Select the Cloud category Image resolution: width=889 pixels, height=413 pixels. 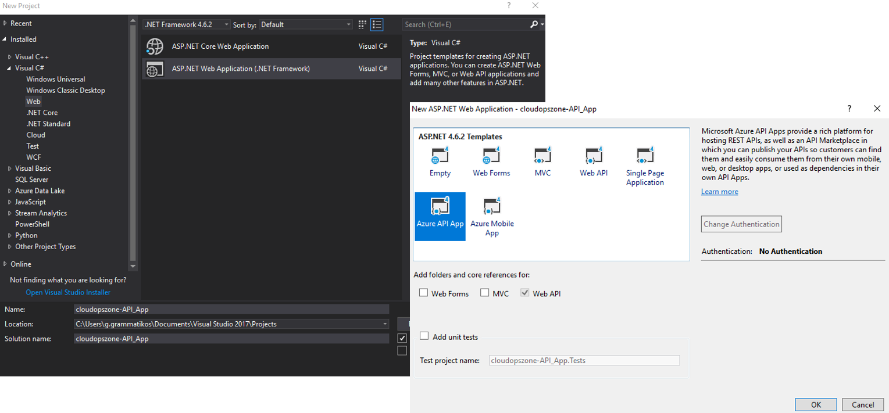tap(35, 135)
